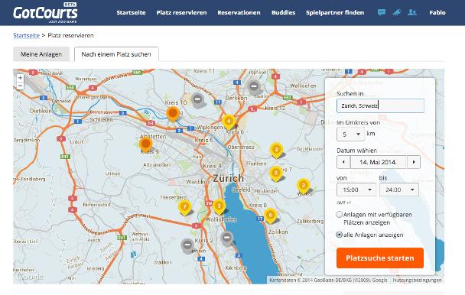
Task: Select yellow marker 2 near Fluntern
Action: [x=276, y=173]
